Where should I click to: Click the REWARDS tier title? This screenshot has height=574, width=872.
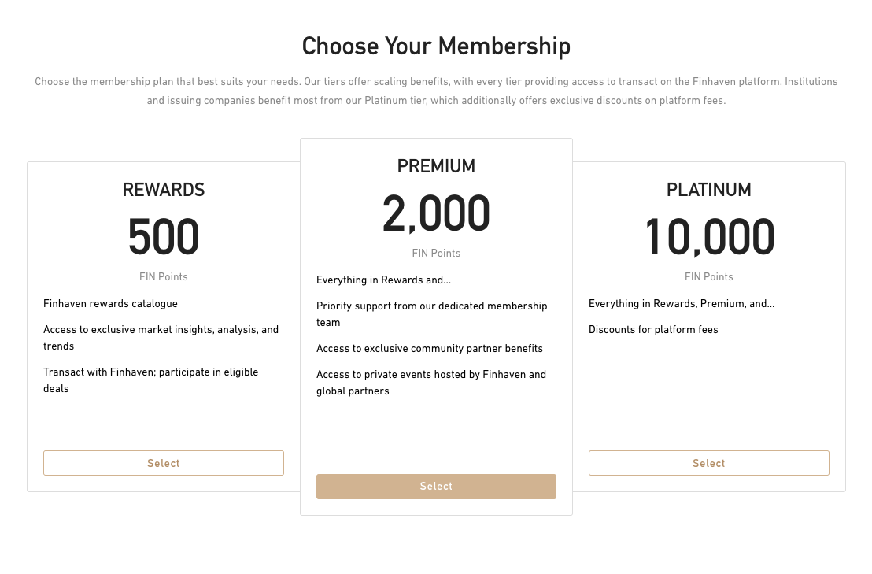164,190
